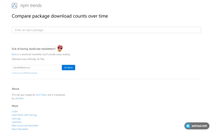Click the More section heading
Image resolution: width=213 pixels, height=133 pixels.
point(15,106)
